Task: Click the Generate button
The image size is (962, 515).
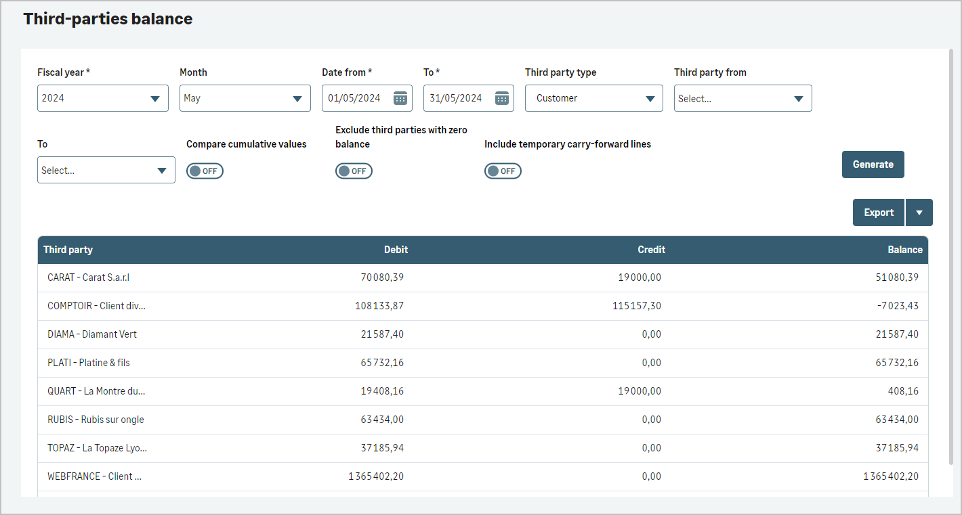Action: coord(873,164)
